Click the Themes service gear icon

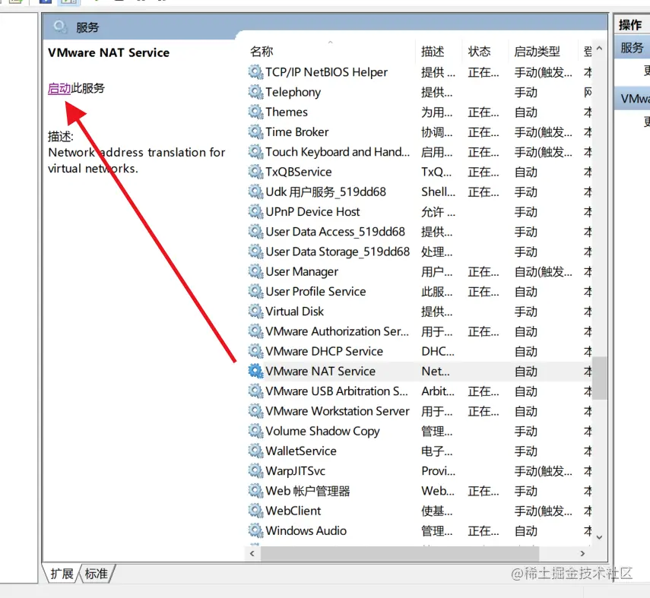255,112
